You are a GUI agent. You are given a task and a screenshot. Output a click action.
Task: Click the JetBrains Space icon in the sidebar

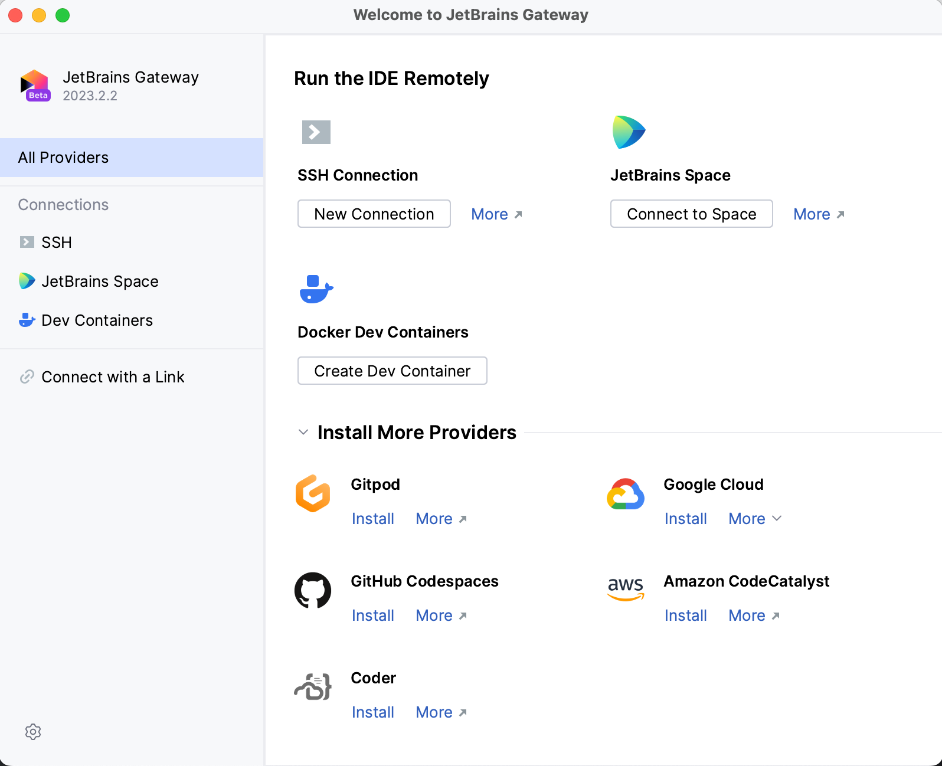point(27,281)
